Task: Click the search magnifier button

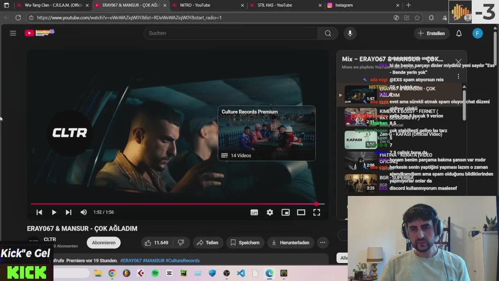Action: (x=328, y=33)
